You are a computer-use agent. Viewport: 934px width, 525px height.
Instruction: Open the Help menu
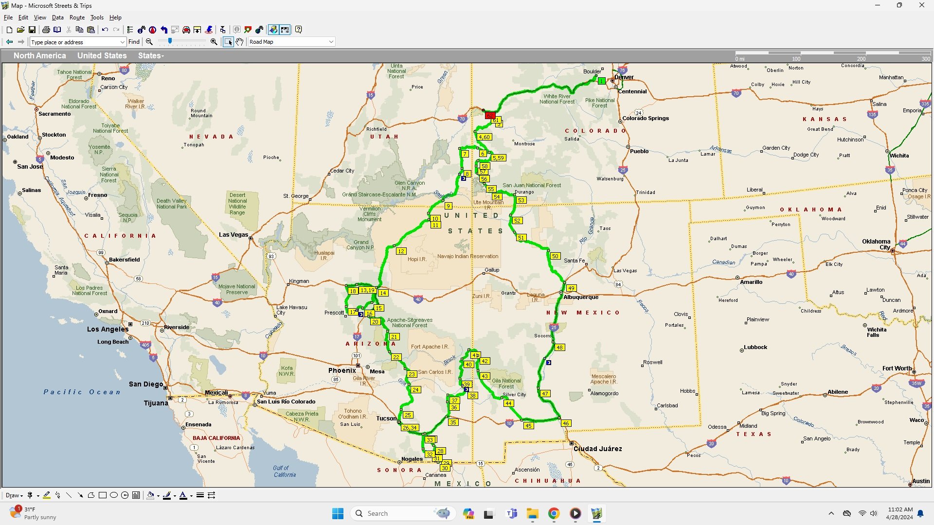[115, 17]
